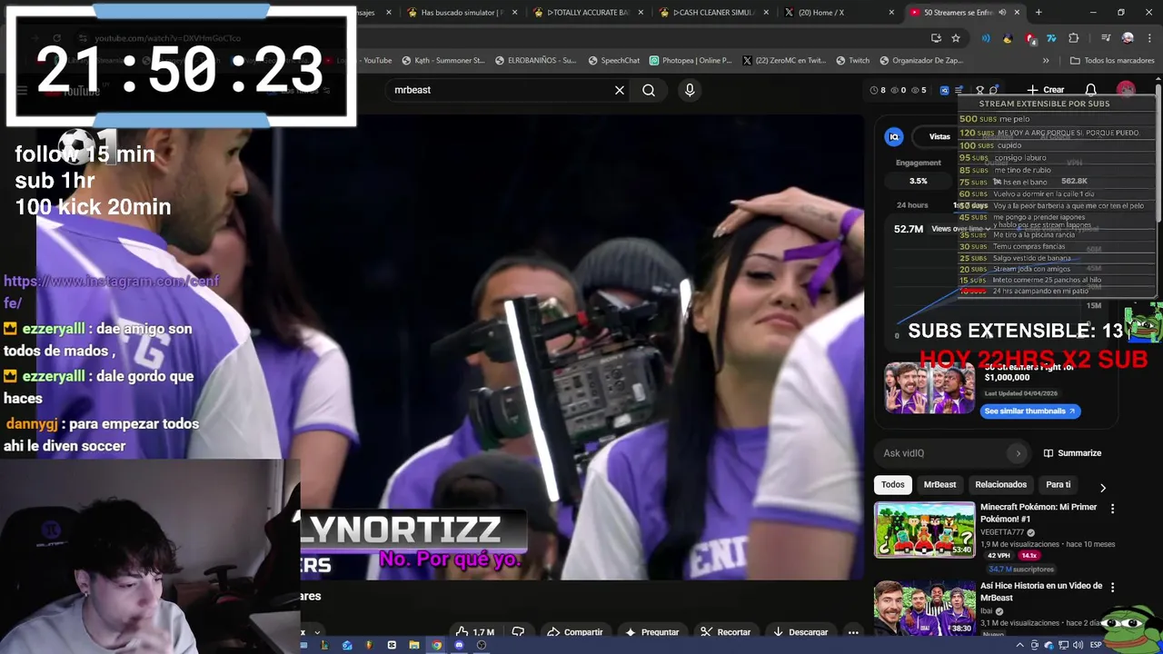The height and width of the screenshot is (654, 1163).
Task: Click the Recortar clip button
Action: pyautogui.click(x=725, y=631)
